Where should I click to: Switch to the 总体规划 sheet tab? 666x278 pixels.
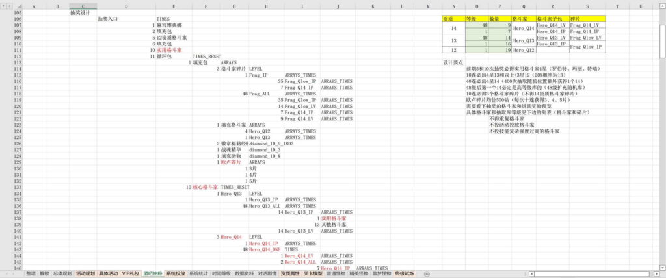coord(63,274)
